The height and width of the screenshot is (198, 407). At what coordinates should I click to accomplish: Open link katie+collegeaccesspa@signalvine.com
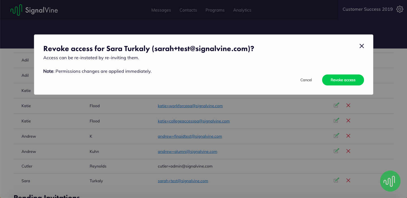click(194, 121)
